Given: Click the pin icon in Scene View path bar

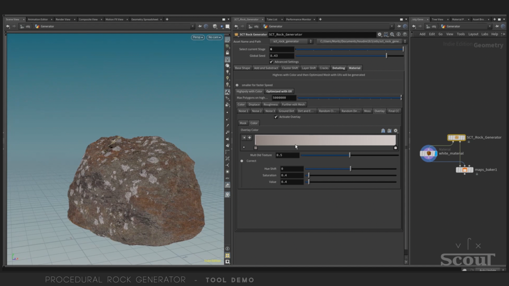Looking at the screenshot, I should (x=200, y=27).
